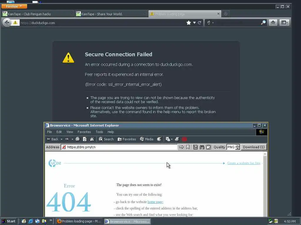Click the red circle toolbar icon in IE
Viewport: 301px width, 225px height.
tap(184, 139)
